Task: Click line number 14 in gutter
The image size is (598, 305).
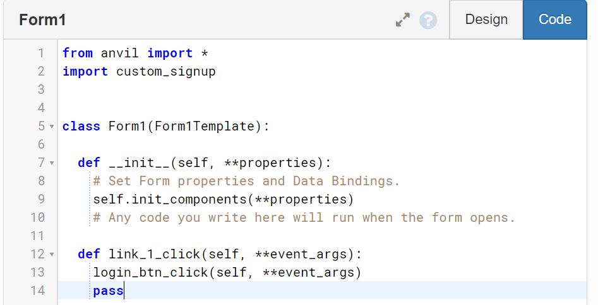Action: (37, 291)
